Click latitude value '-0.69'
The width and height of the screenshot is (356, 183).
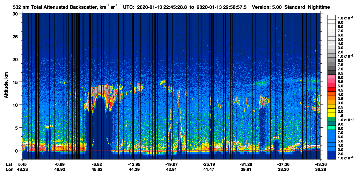pos(60,164)
